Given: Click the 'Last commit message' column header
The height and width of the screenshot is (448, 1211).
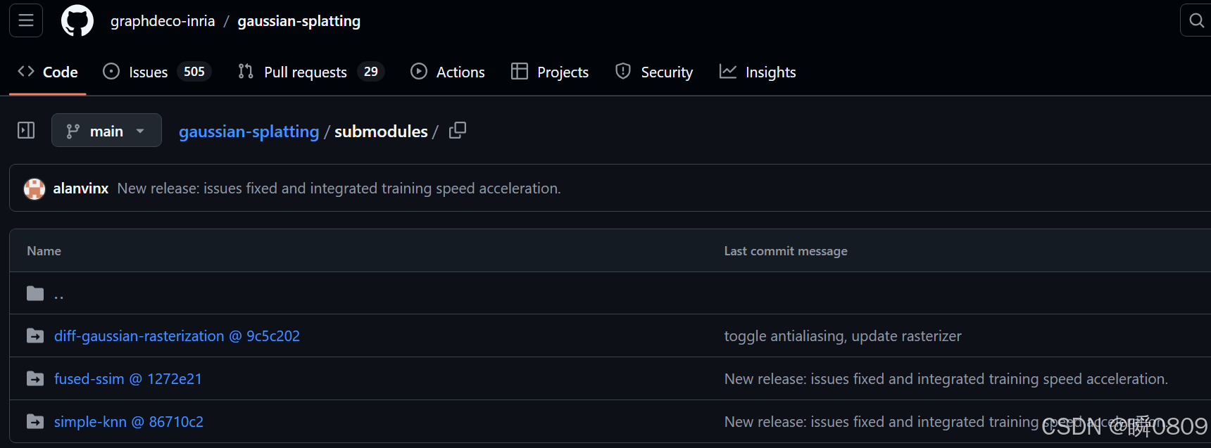Looking at the screenshot, I should pyautogui.click(x=786, y=251).
